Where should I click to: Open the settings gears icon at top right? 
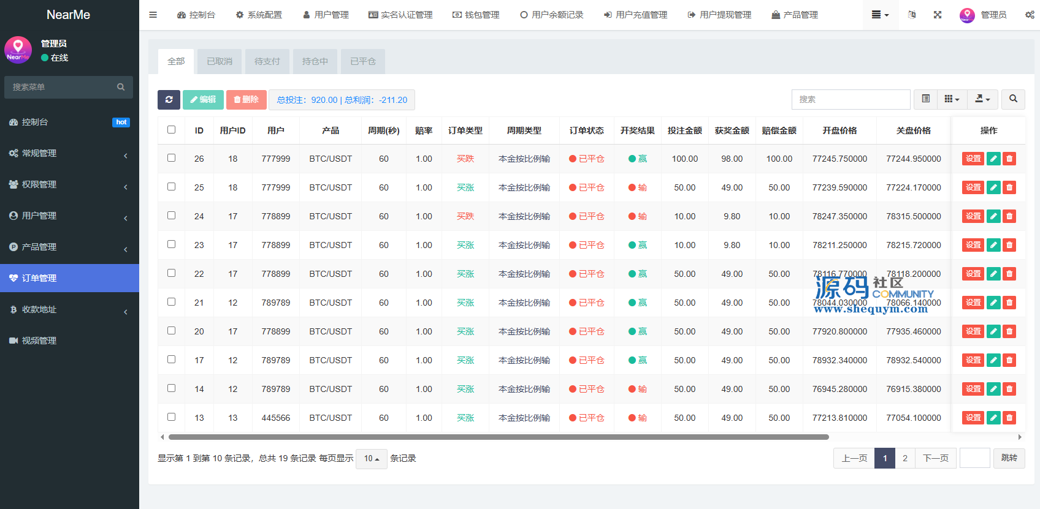coord(1030,15)
